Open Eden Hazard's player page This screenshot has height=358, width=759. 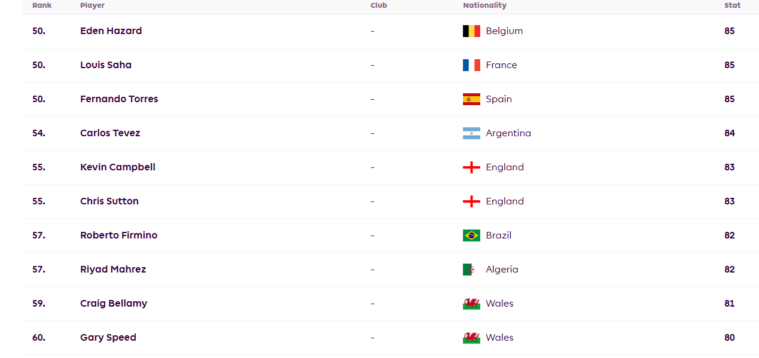click(111, 31)
